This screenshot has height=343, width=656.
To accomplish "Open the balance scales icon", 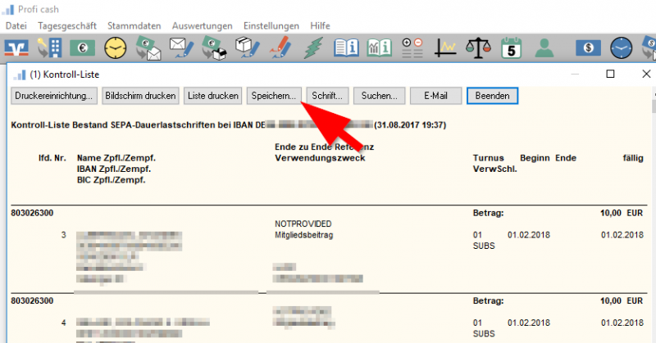I will pos(479,48).
